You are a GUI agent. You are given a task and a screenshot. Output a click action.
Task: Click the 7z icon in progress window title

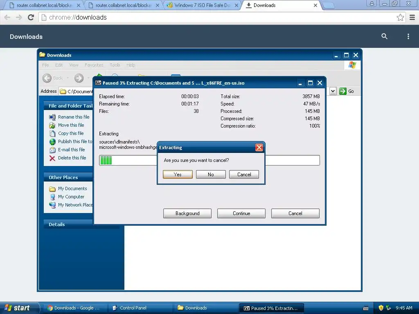pyautogui.click(x=98, y=83)
